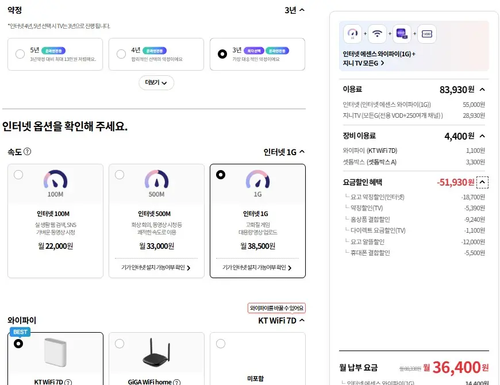Check giga install availability under 500M

pyautogui.click(x=156, y=268)
